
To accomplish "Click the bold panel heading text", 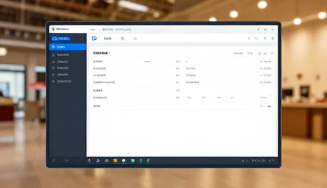I will click(x=101, y=53).
